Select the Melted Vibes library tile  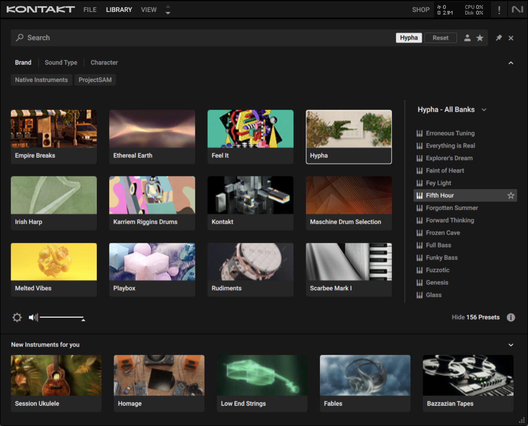[54, 270]
